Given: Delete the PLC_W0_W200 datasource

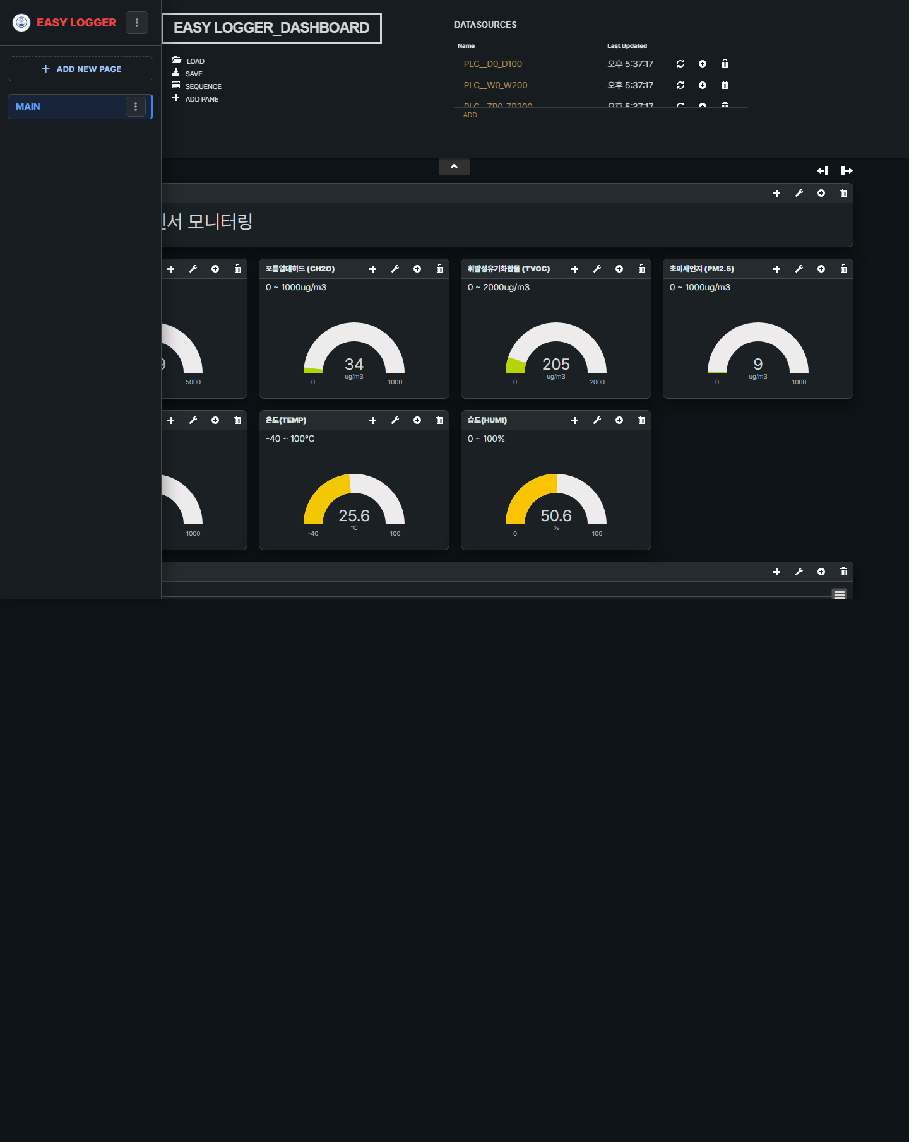Looking at the screenshot, I should [725, 85].
